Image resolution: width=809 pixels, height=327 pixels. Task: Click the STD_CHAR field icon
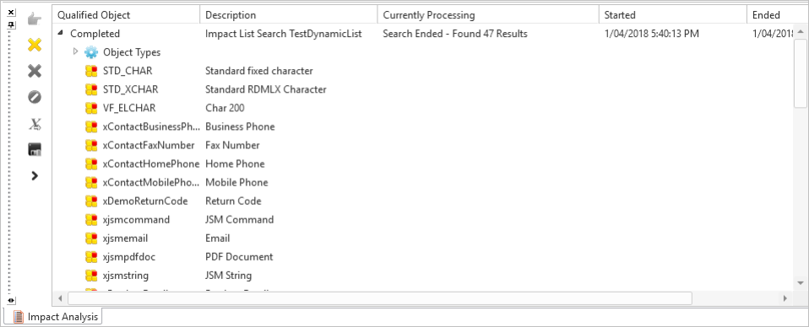(91, 71)
